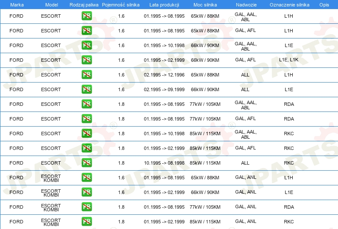The width and height of the screenshot is (338, 229).
Task: Select 'ESCORT KOMBI' model in the RDA row
Action: click(51, 207)
